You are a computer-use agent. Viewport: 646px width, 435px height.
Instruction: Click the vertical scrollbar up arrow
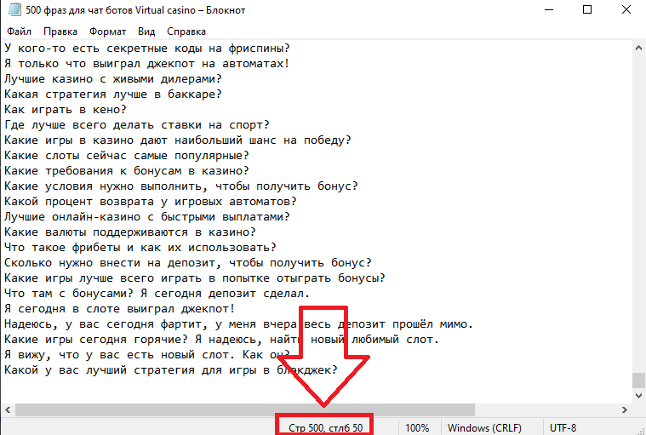pos(638,47)
